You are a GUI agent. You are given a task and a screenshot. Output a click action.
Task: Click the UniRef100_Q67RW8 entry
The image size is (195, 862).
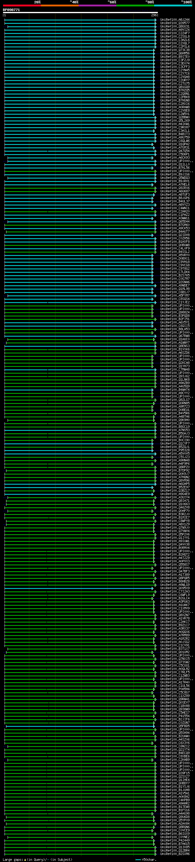(175, 336)
